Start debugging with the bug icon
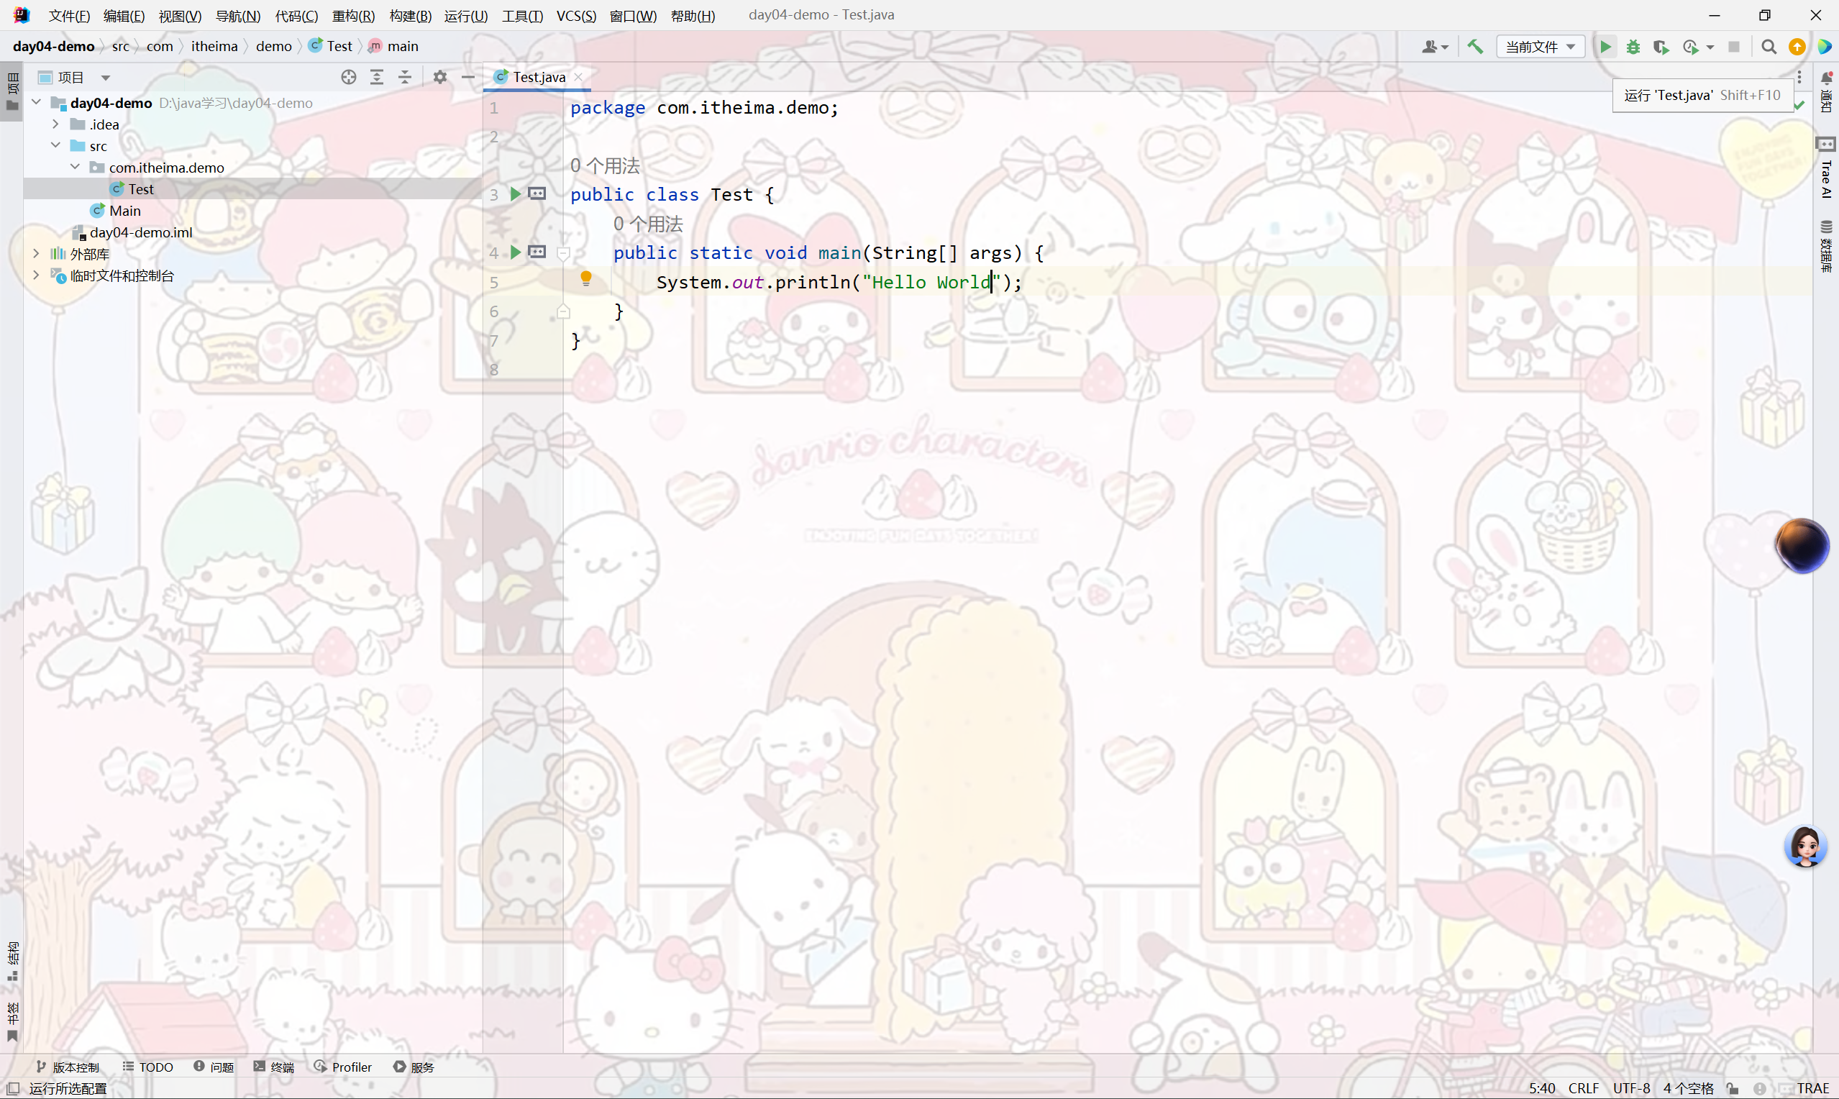This screenshot has width=1839, height=1099. [x=1633, y=47]
